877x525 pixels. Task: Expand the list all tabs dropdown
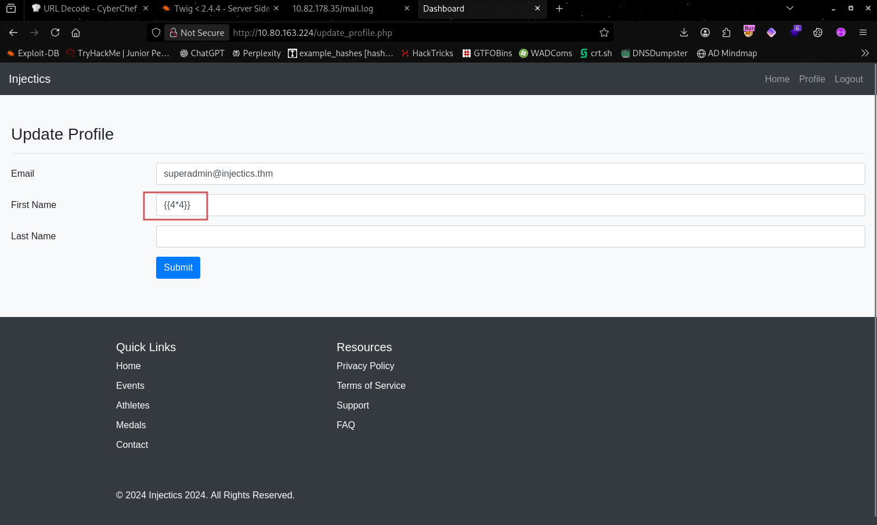(x=789, y=8)
